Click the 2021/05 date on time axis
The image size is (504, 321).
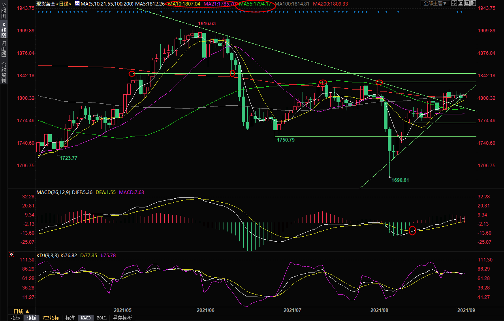coord(122,310)
